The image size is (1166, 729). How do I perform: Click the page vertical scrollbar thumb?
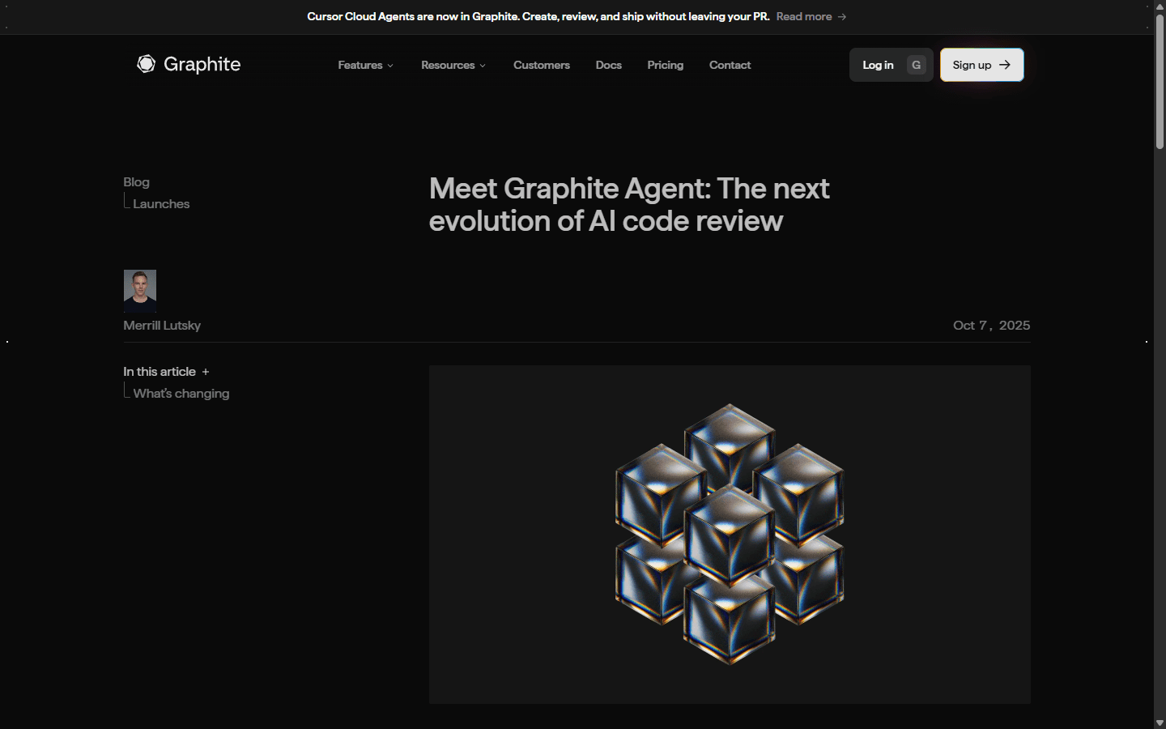[1160, 81]
